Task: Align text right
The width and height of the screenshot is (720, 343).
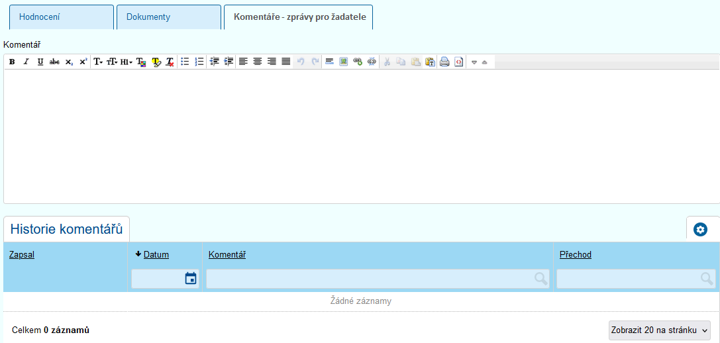Action: [272, 62]
